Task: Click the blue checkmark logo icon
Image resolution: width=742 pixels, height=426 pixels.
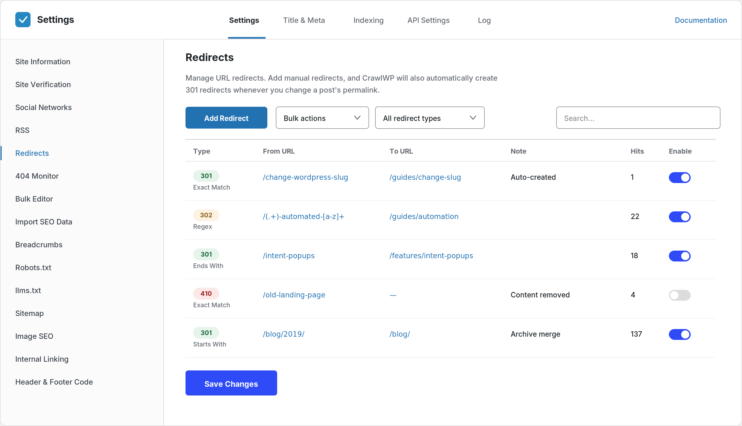Action: [23, 20]
